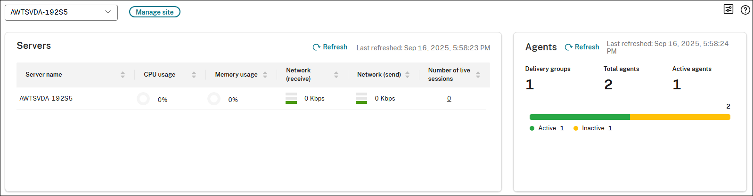753x196 pixels.
Task: Sort by CPU usage column arrows
Action: pos(194,75)
